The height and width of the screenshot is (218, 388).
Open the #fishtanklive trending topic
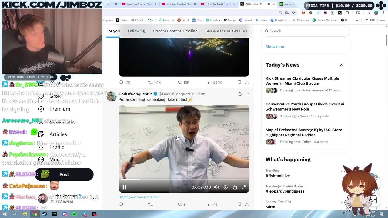[x=278, y=176]
